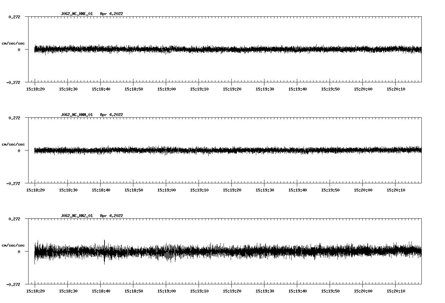445x303 pixels.
Task: Click the zero axis label of HNN plot
Action: click(19, 151)
